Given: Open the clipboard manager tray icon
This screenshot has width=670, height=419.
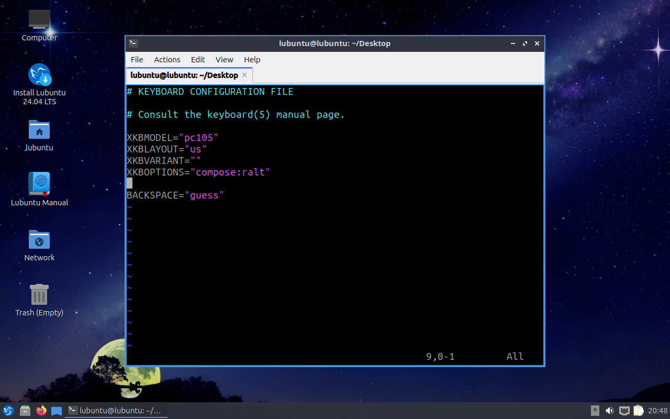Looking at the screenshot, I should click(x=638, y=411).
